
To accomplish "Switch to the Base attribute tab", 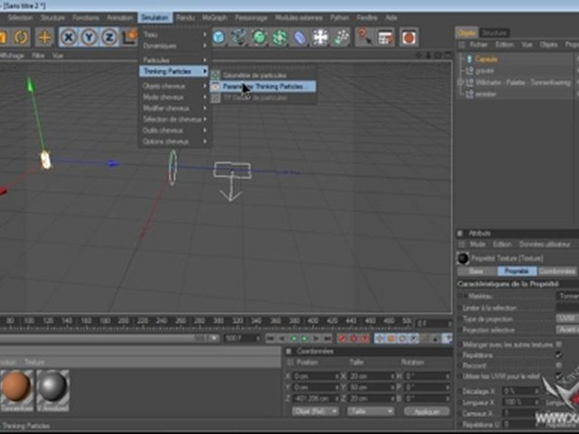I will [476, 271].
